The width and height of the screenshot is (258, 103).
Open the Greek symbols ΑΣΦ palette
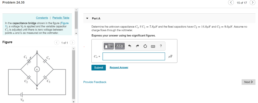point(120,46)
